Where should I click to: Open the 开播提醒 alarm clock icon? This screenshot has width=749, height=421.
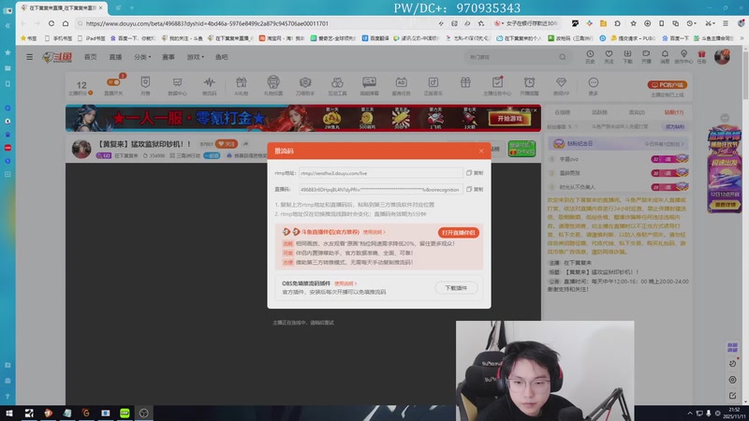[529, 85]
